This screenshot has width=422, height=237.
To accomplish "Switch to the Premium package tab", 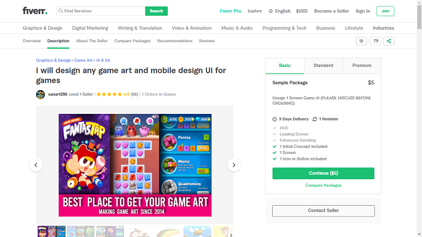I will pyautogui.click(x=362, y=65).
